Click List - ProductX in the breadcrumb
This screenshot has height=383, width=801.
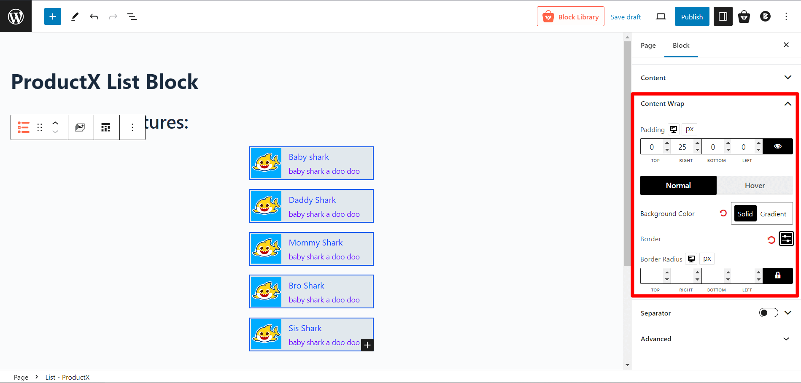point(67,377)
